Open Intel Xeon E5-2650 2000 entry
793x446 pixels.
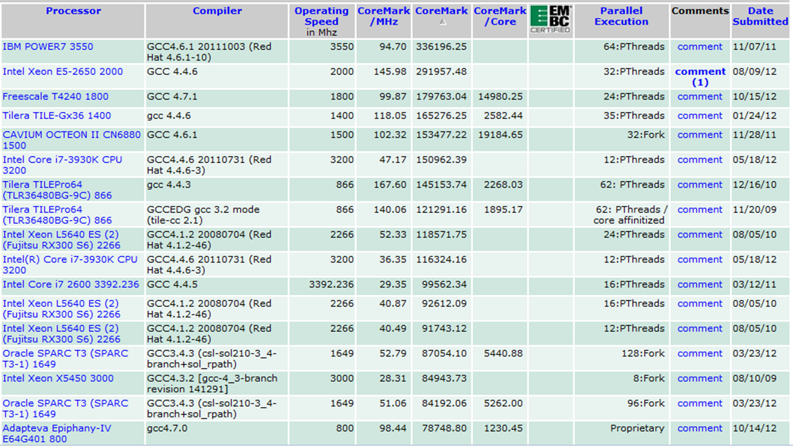[x=63, y=72]
